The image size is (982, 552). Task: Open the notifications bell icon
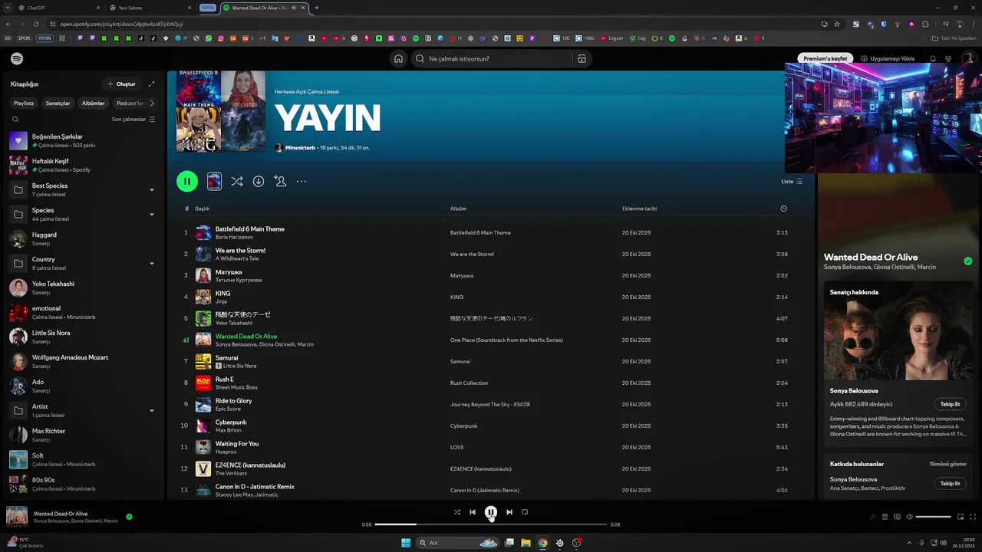pos(933,59)
